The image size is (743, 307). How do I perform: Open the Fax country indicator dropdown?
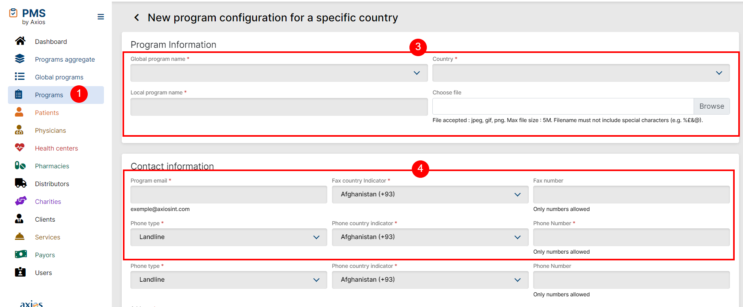[x=430, y=194]
